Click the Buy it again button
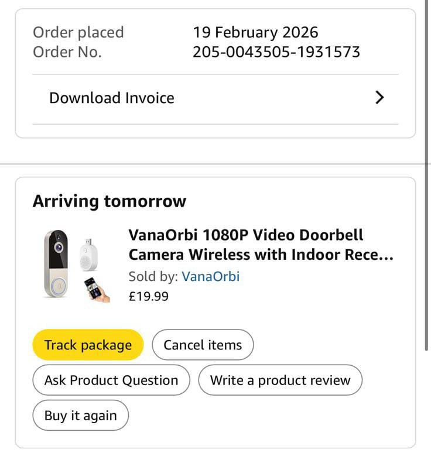 [80, 416]
